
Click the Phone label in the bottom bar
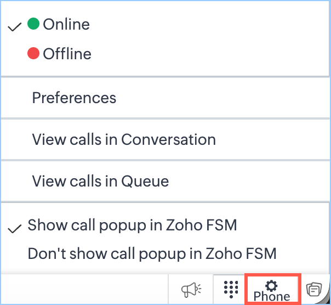272,296
